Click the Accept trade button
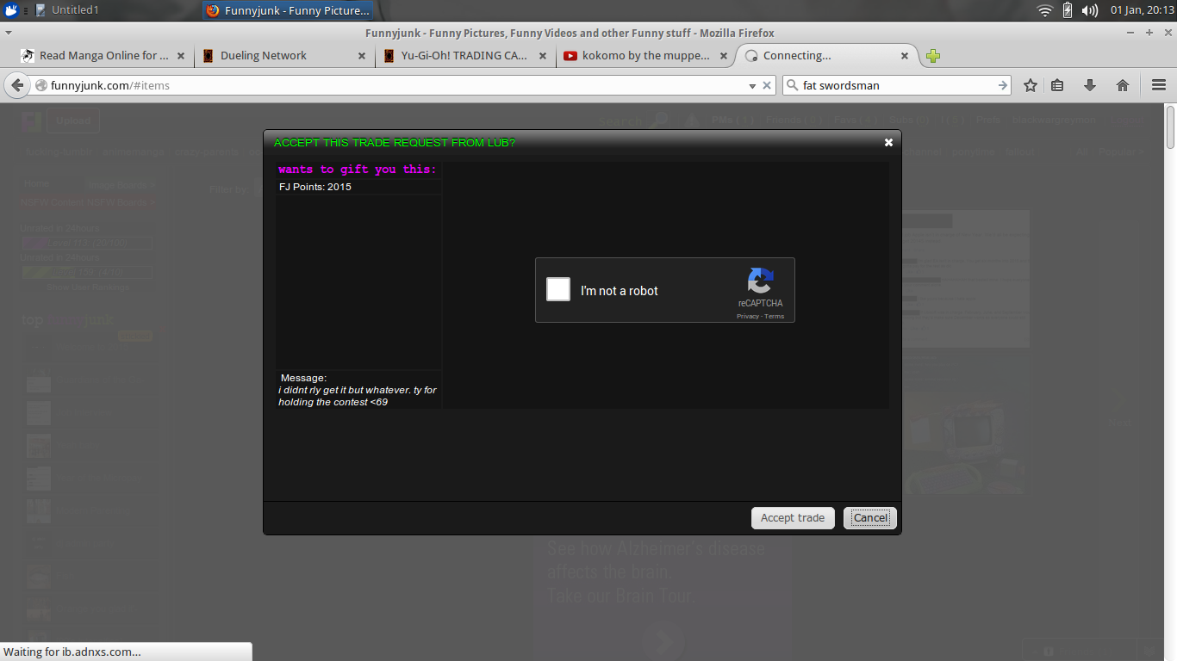 (x=792, y=517)
